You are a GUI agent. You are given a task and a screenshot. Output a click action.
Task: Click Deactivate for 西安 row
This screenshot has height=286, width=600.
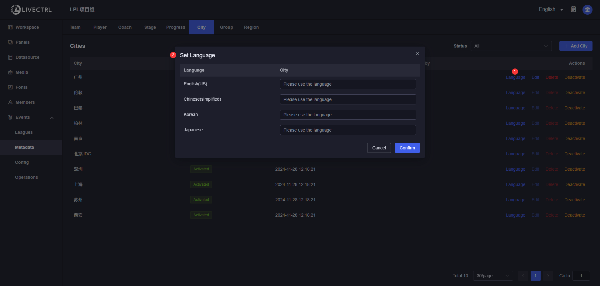click(x=574, y=215)
